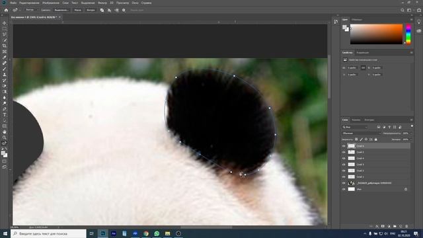Hide the panda photo layer
The height and width of the screenshot is (238, 423).
coord(344,183)
